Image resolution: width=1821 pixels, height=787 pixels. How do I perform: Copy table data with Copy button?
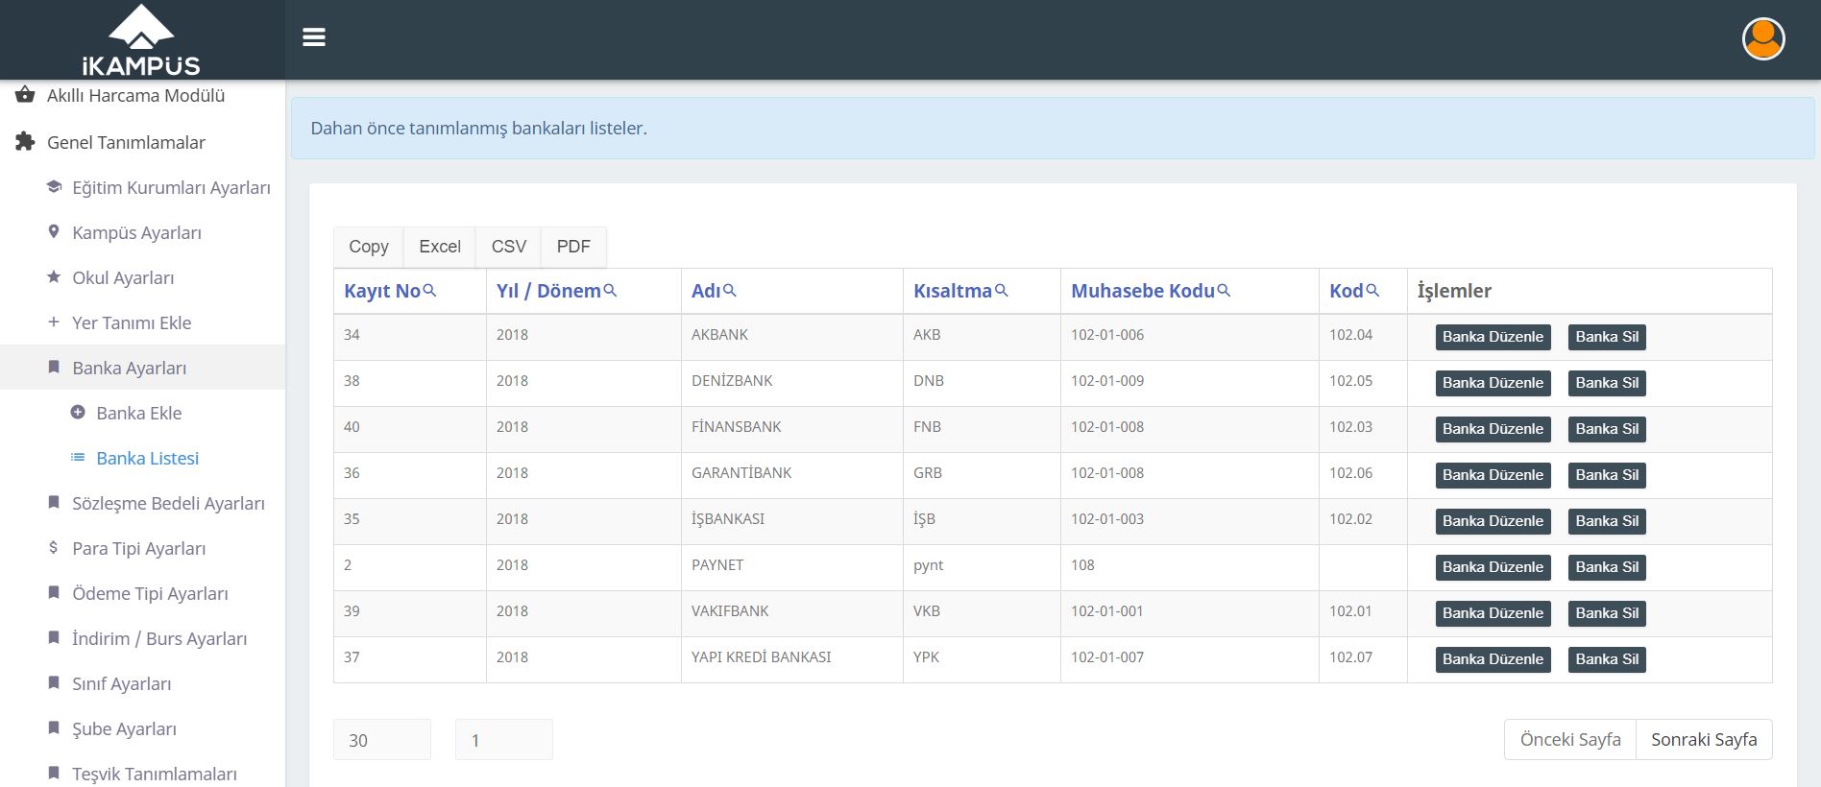(369, 247)
